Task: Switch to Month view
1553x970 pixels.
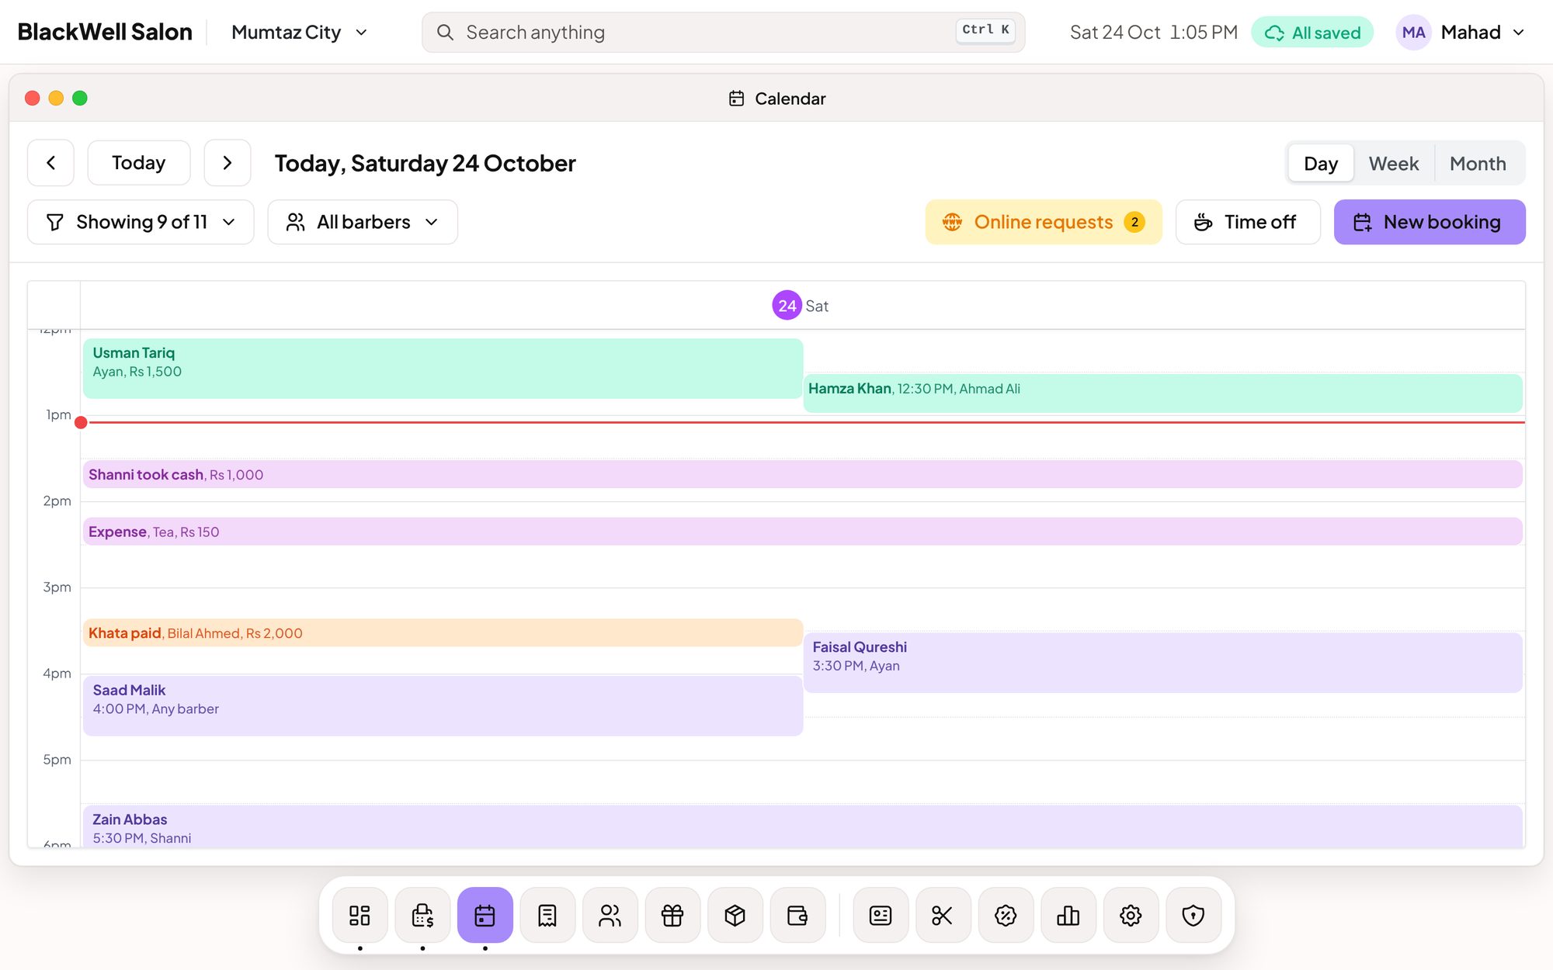Action: (1478, 163)
